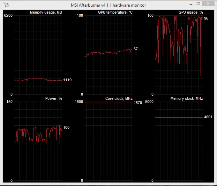Select the 'Power, %' graph label
This screenshot has height=186, width=217.
(54, 98)
